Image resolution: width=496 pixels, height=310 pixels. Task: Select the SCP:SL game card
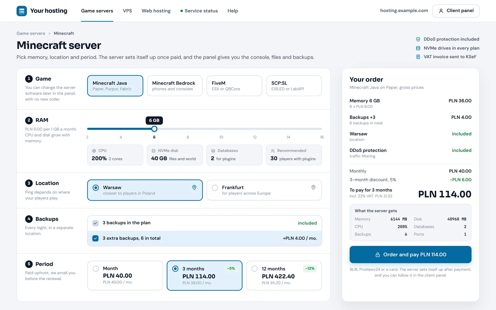click(x=294, y=86)
